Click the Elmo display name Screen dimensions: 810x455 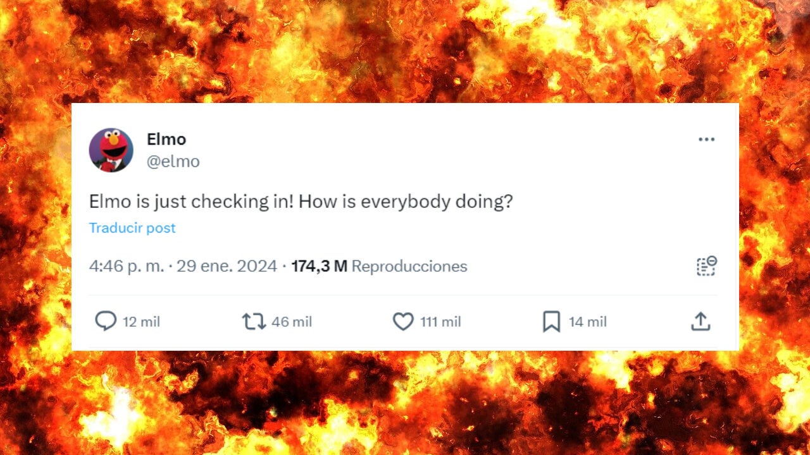tap(166, 139)
